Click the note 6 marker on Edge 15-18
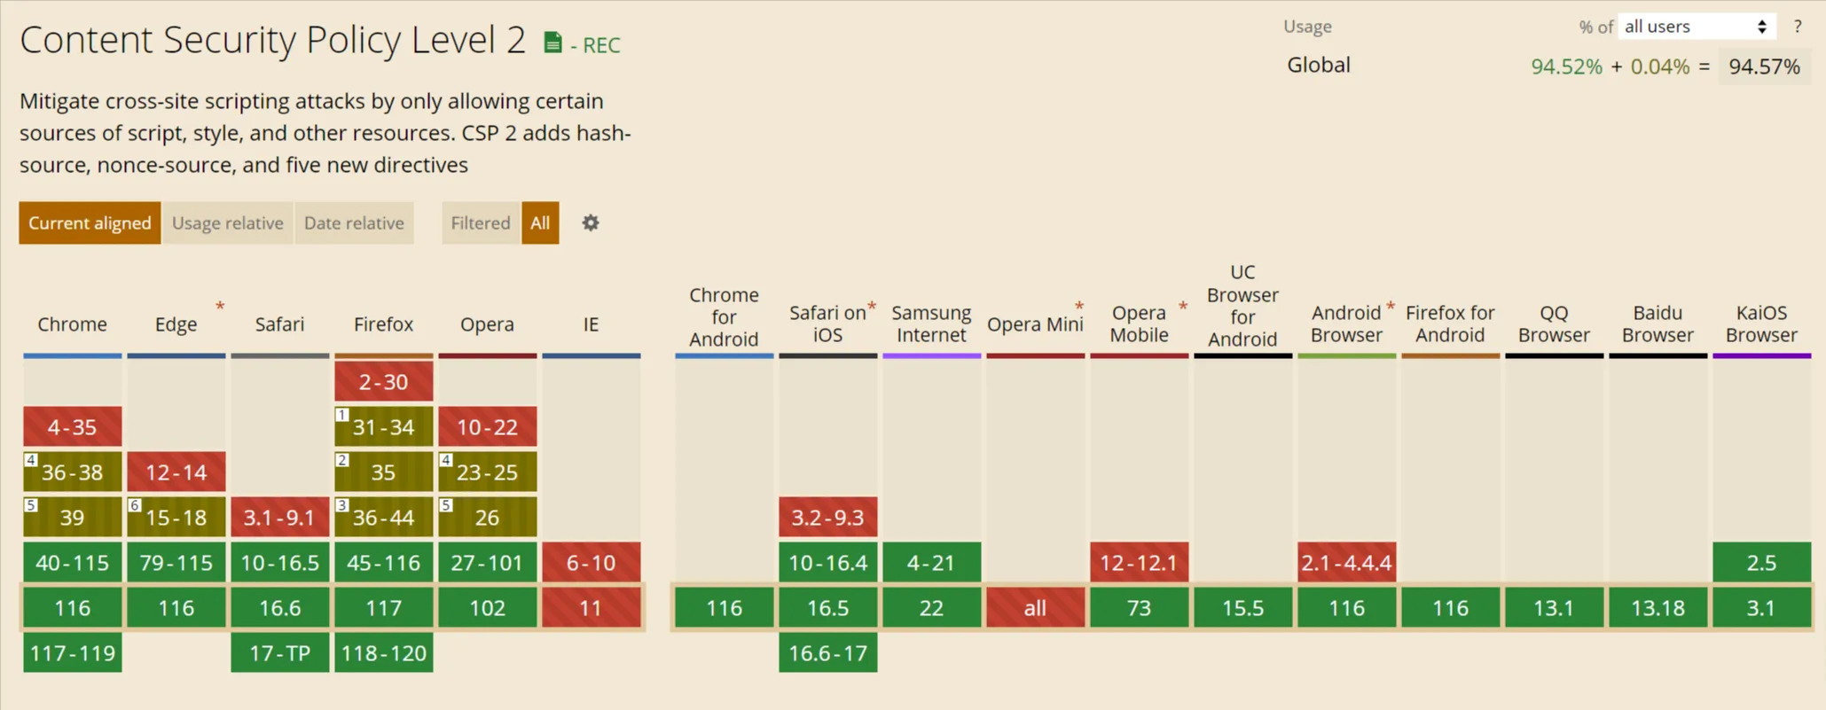 click(x=135, y=505)
